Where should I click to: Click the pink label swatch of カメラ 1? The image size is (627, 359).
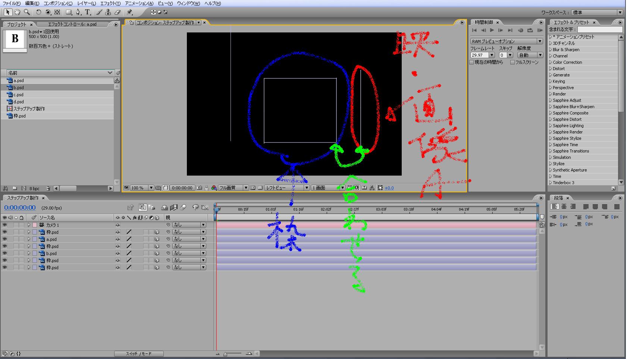pyautogui.click(x=34, y=225)
